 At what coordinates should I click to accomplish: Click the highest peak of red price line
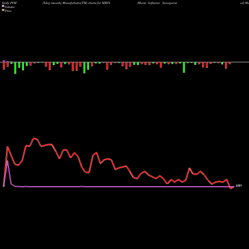tap(34, 138)
